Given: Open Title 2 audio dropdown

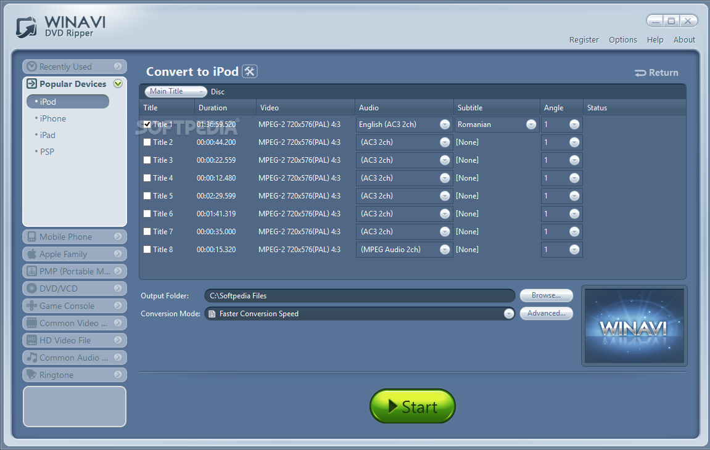Looking at the screenshot, I should click(445, 142).
